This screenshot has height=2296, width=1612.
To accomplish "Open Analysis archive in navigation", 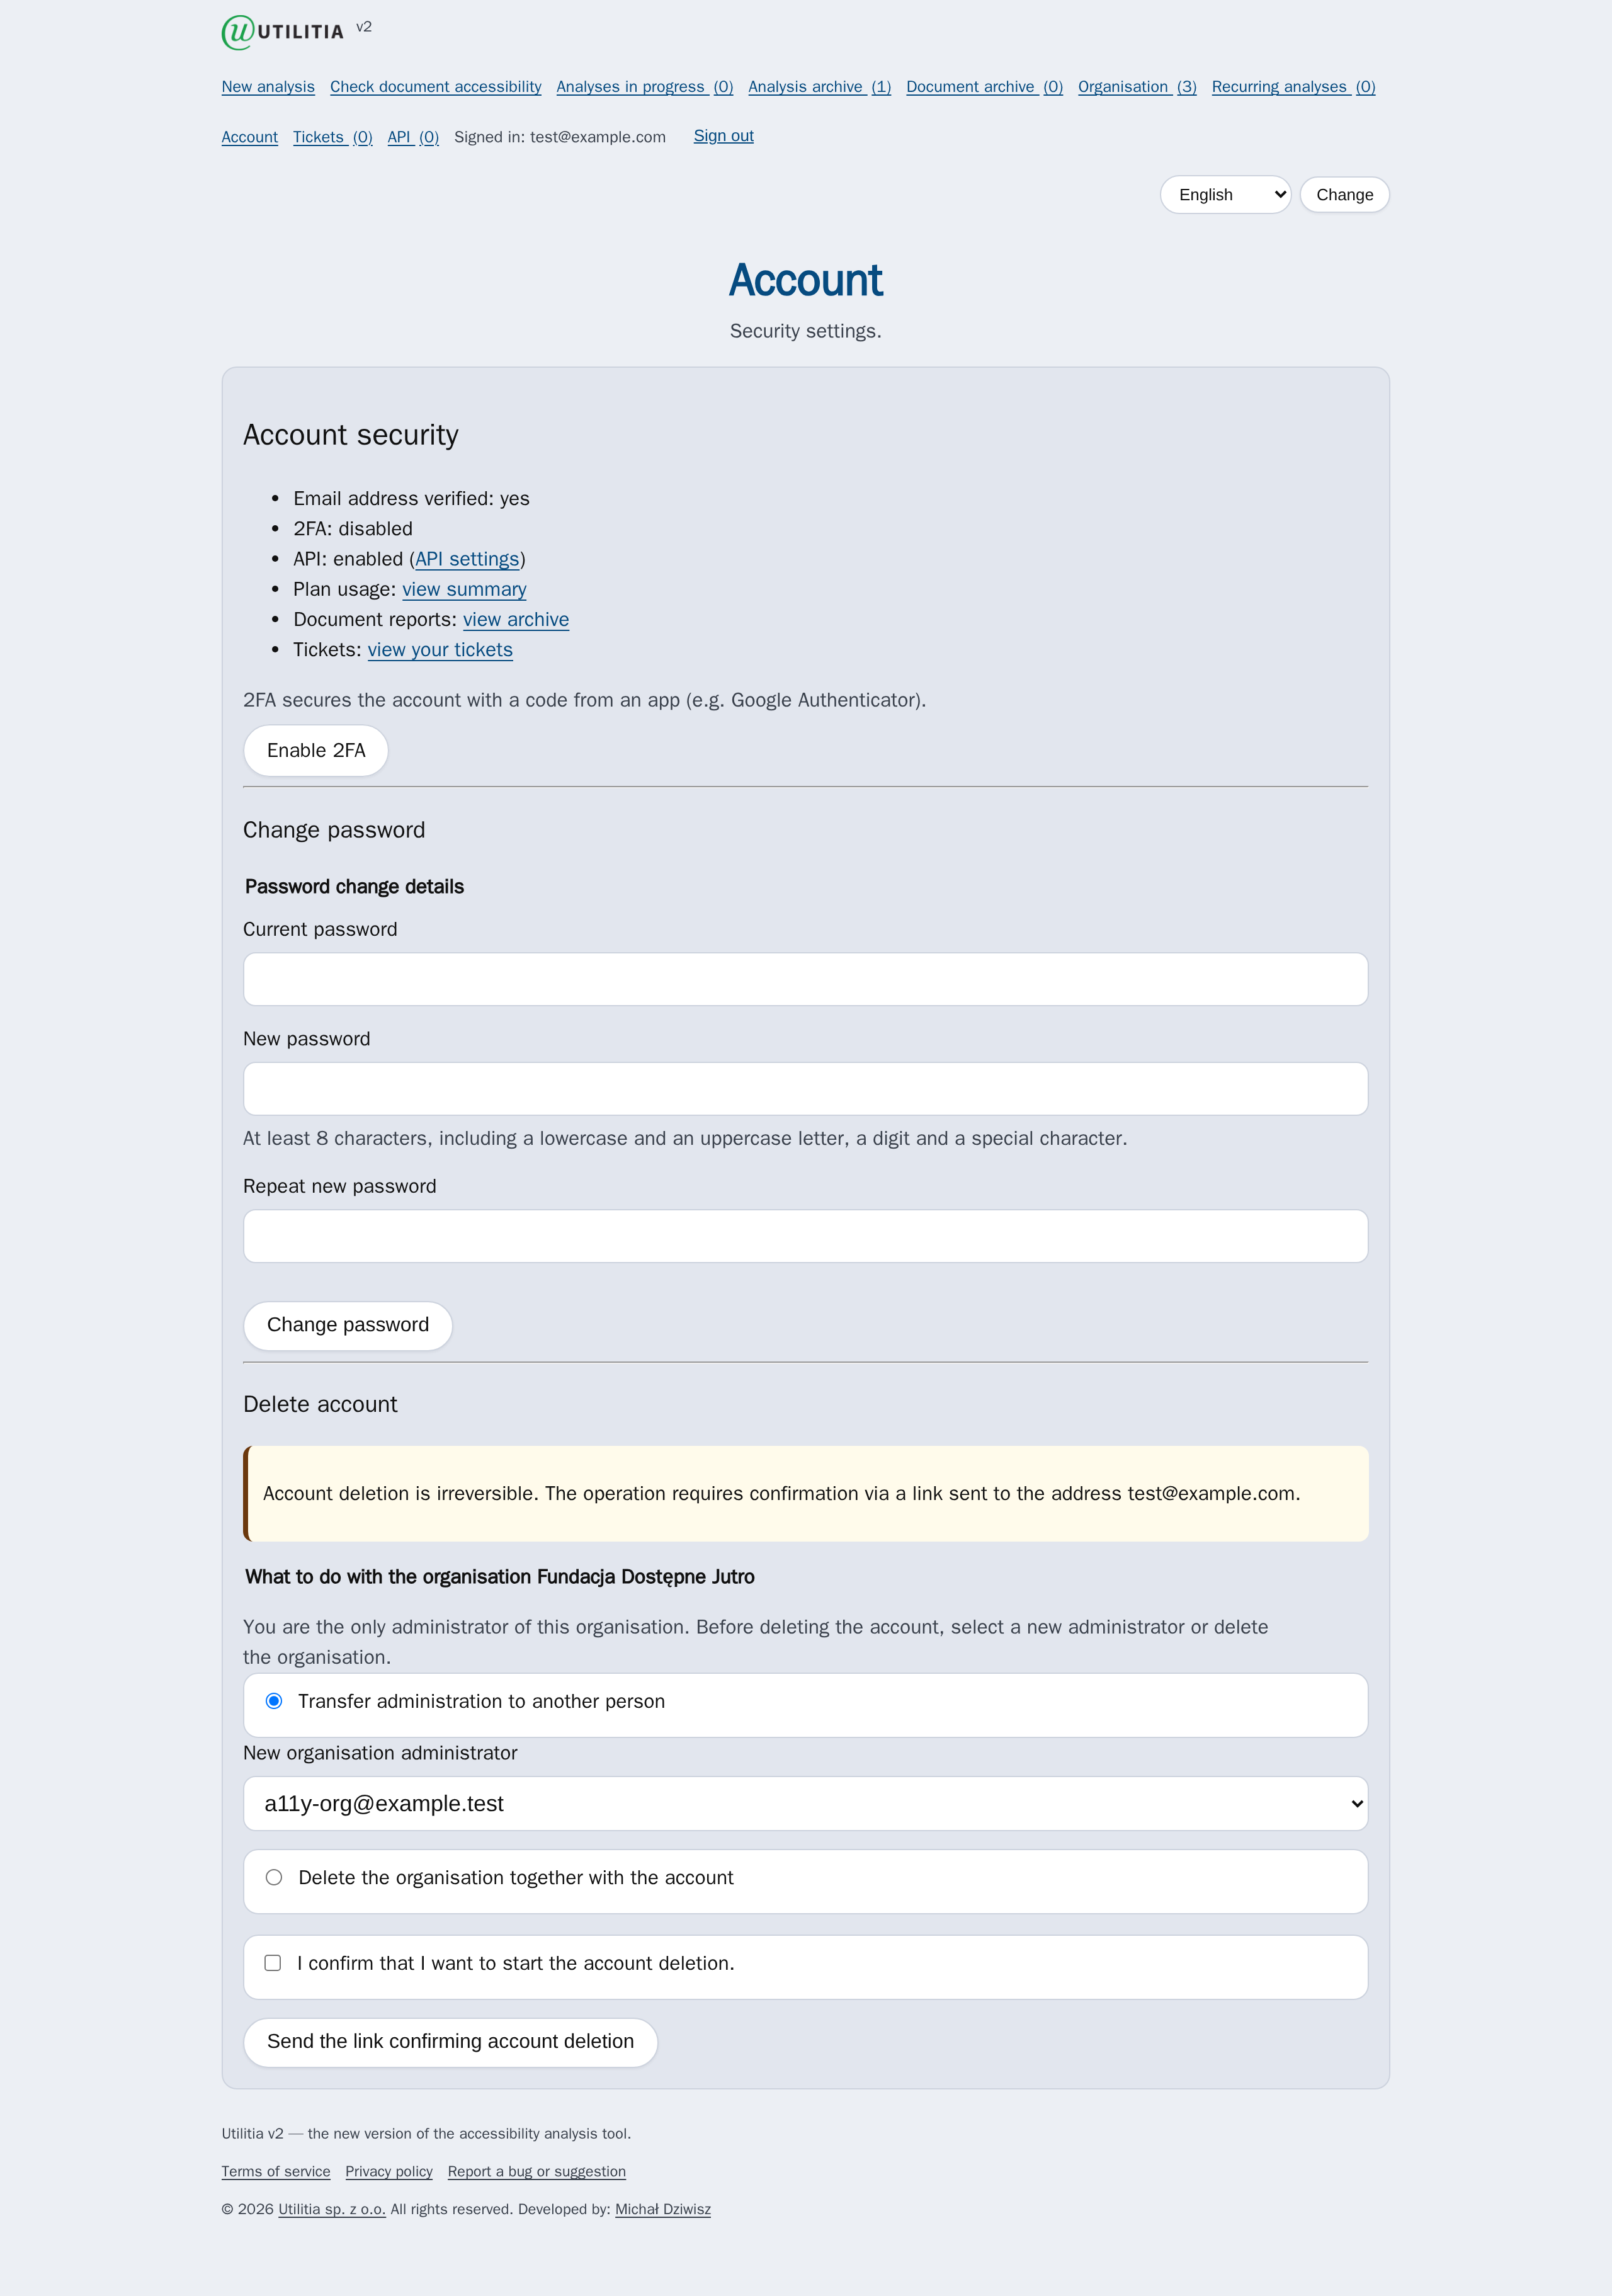I will tap(819, 87).
